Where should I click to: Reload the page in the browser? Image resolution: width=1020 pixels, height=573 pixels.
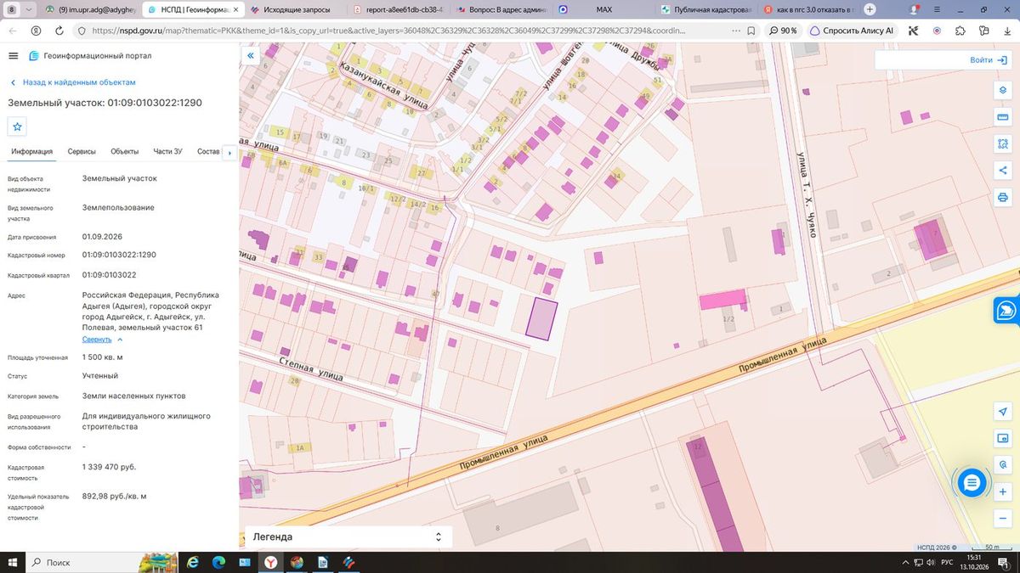(59, 31)
